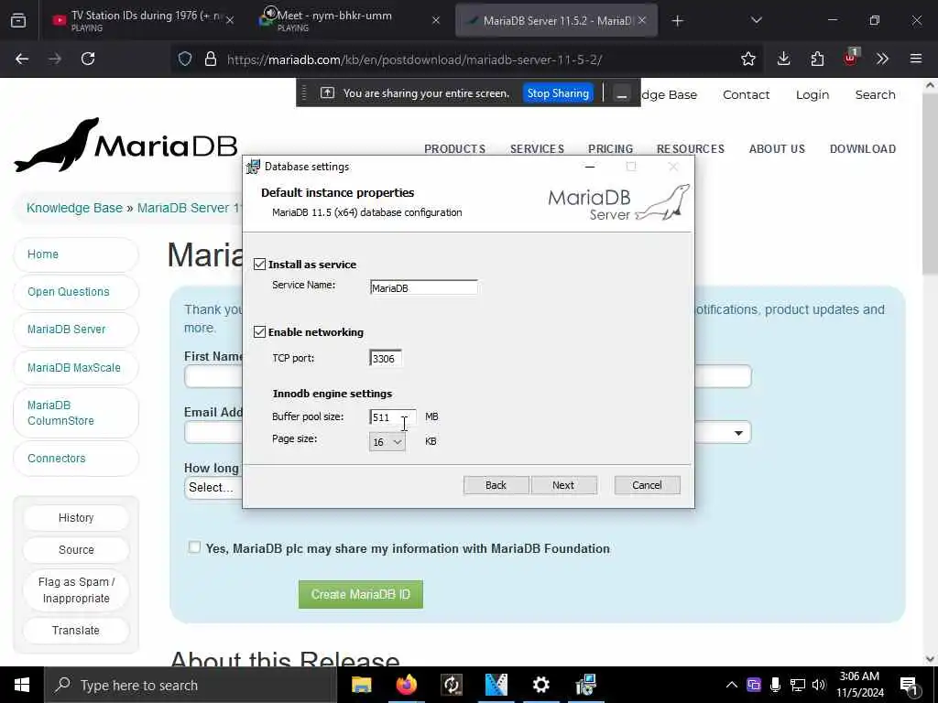The height and width of the screenshot is (703, 938).
Task: Close the Meet tab
Action: pyautogui.click(x=436, y=20)
